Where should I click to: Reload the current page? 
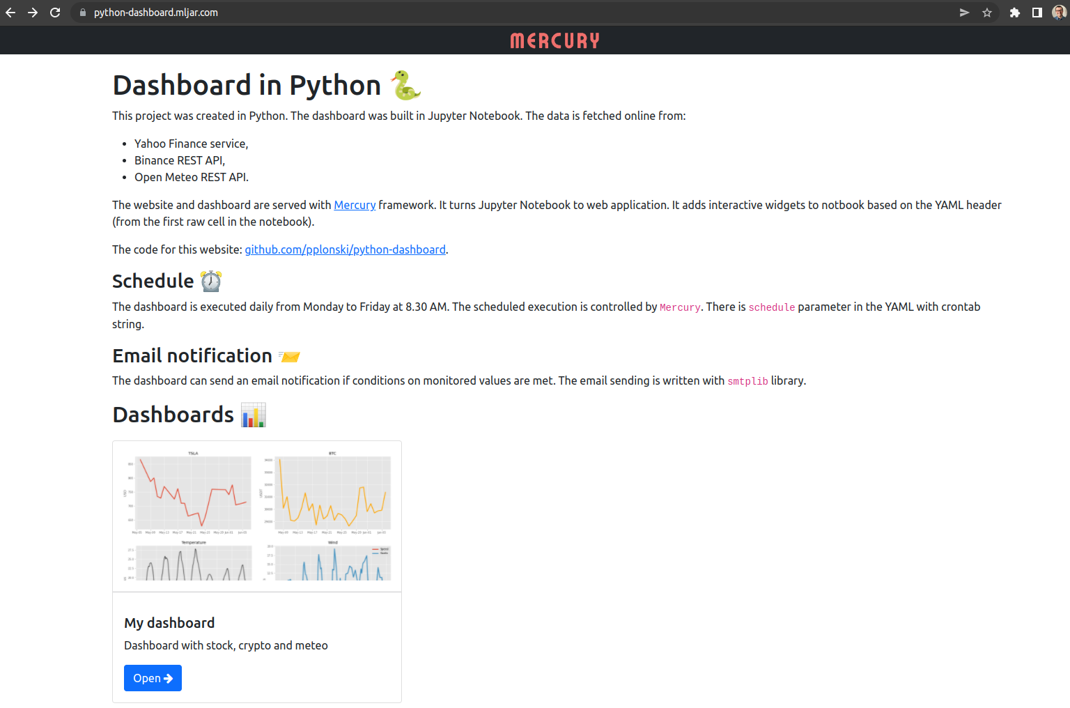click(55, 13)
